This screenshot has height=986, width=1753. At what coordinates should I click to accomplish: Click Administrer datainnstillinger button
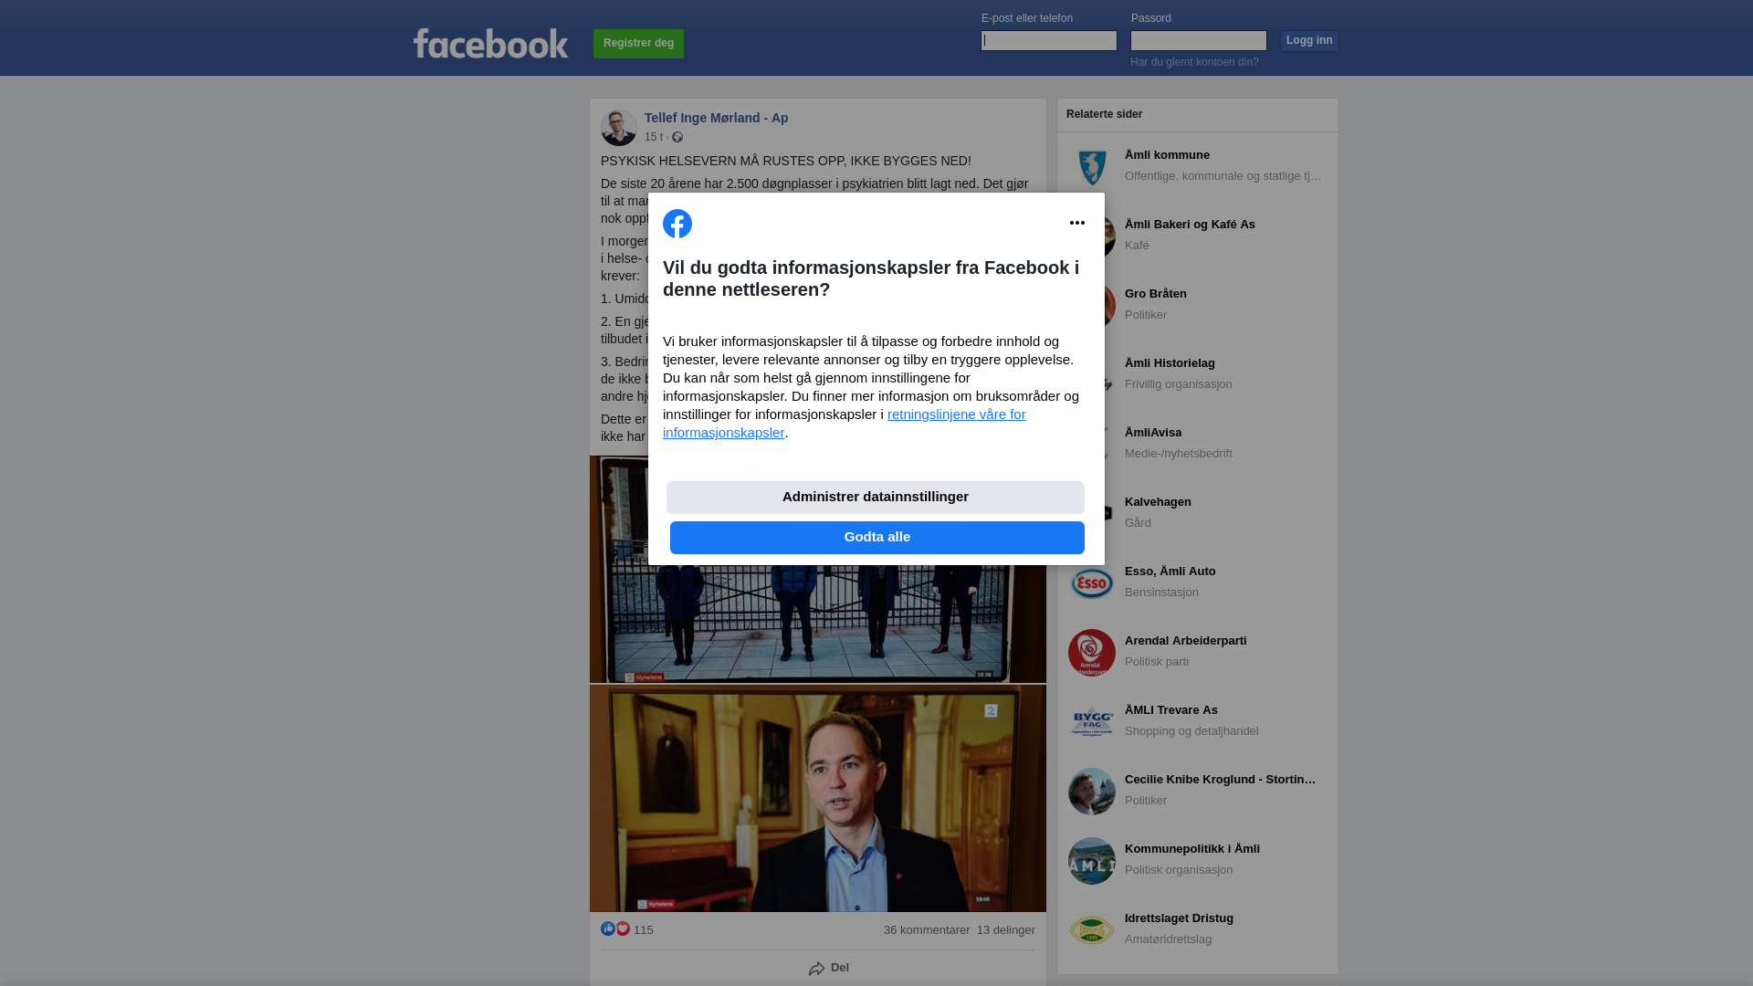(x=876, y=498)
